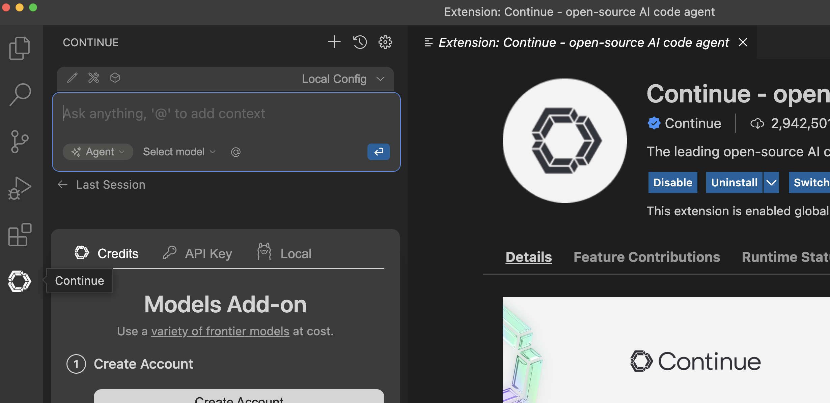Open the Search view in activity bar
This screenshot has height=403, width=830.
(20, 95)
